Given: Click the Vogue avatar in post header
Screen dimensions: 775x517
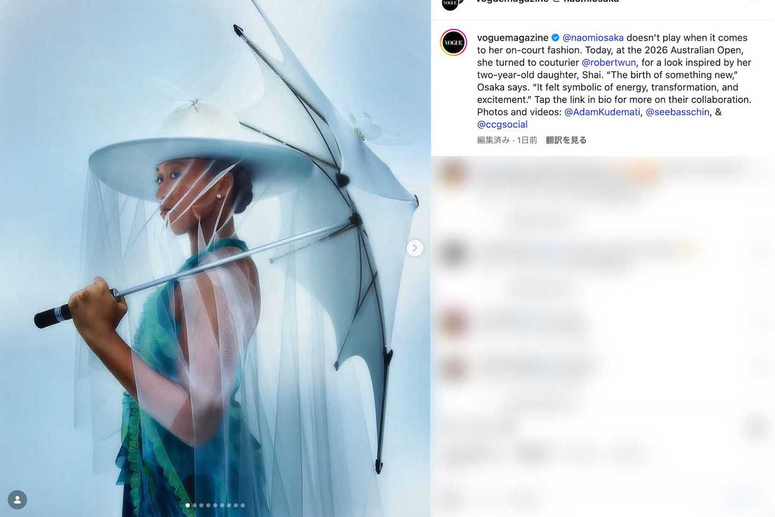Looking at the screenshot, I should (x=450, y=3).
